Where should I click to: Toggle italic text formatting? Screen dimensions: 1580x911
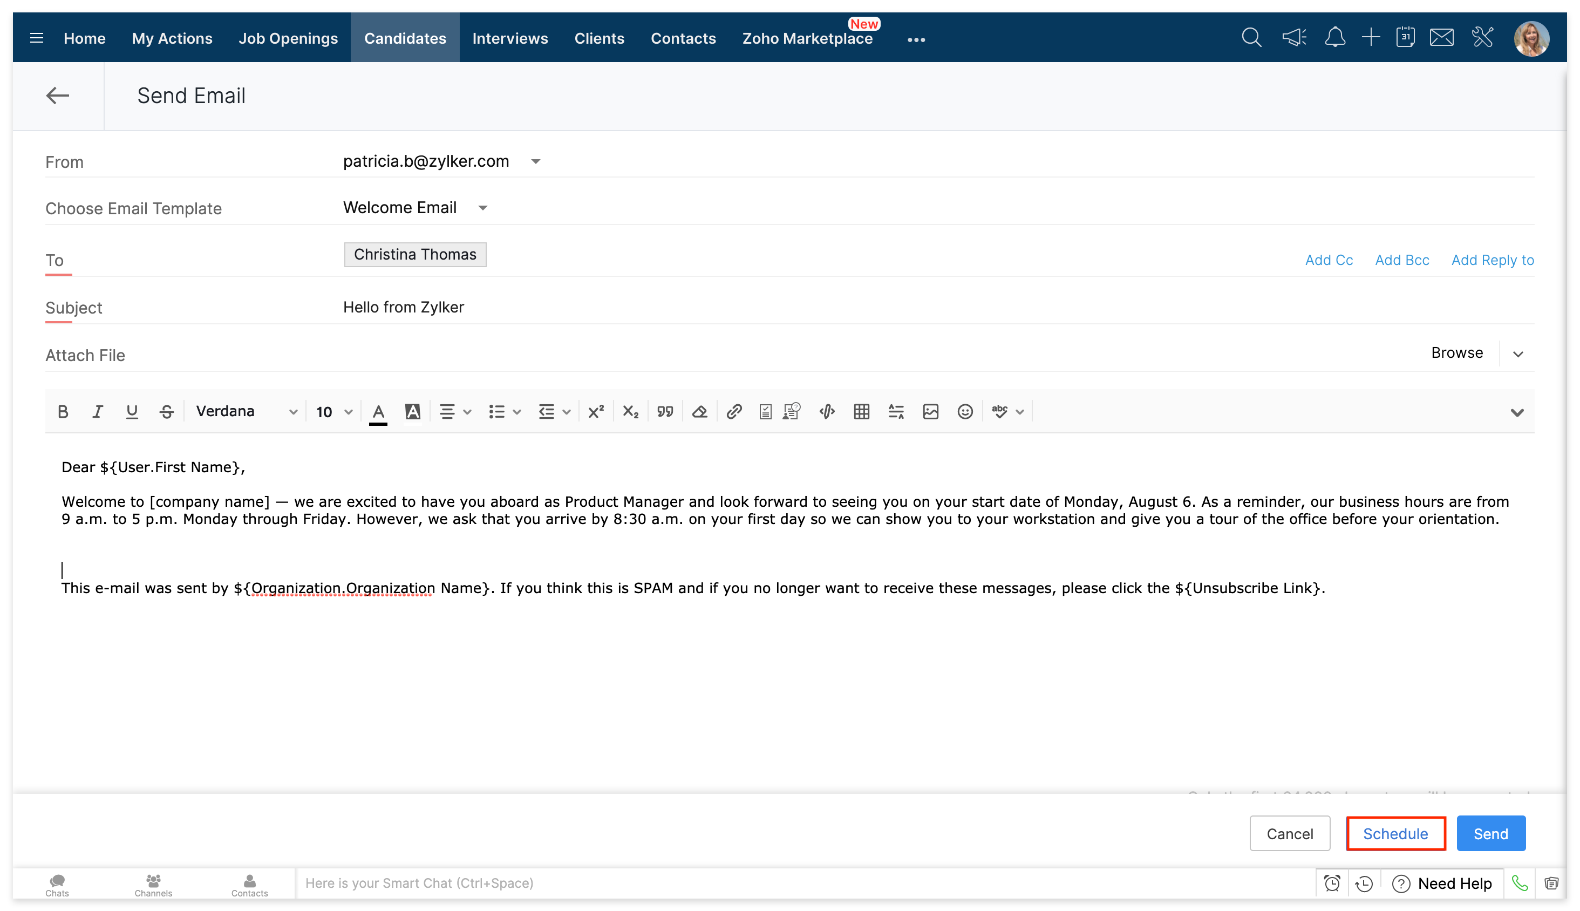pos(97,412)
